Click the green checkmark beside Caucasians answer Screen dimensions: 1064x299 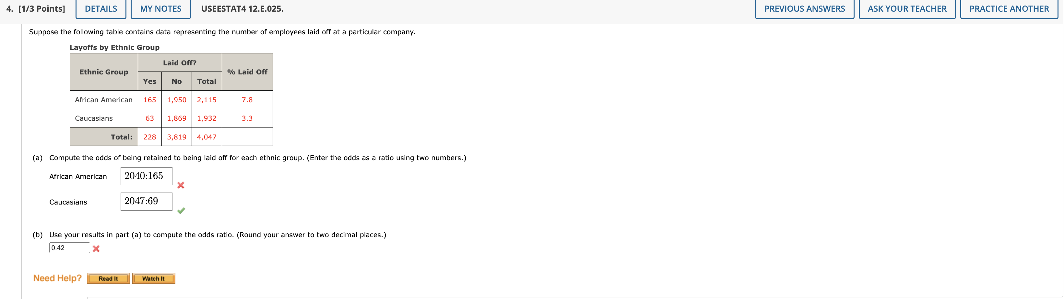pyautogui.click(x=181, y=211)
